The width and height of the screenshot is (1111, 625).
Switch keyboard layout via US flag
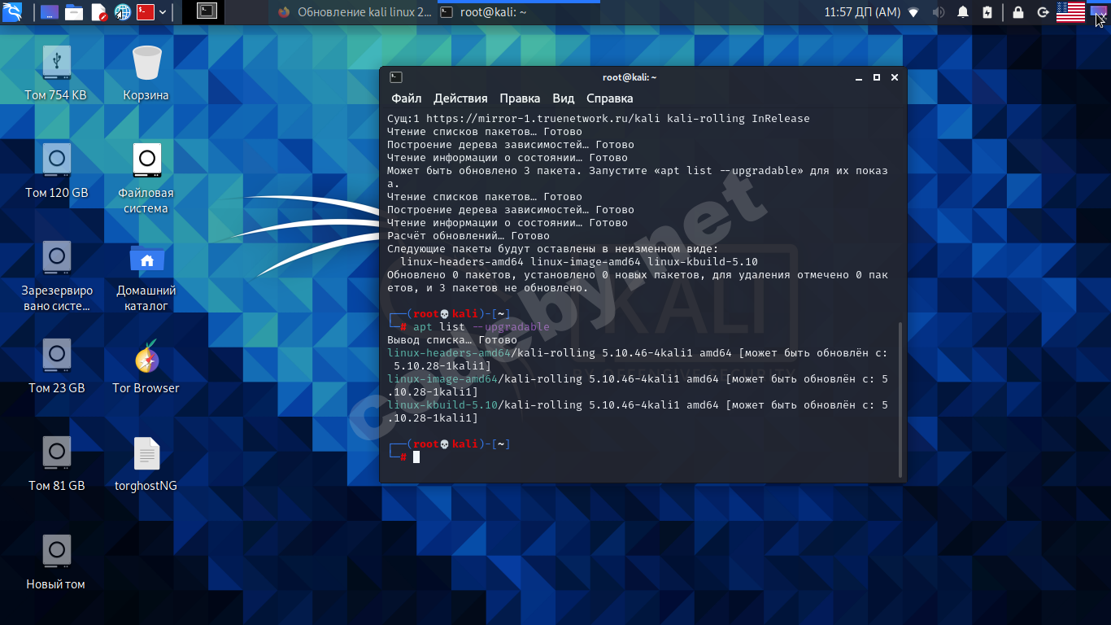coord(1070,11)
